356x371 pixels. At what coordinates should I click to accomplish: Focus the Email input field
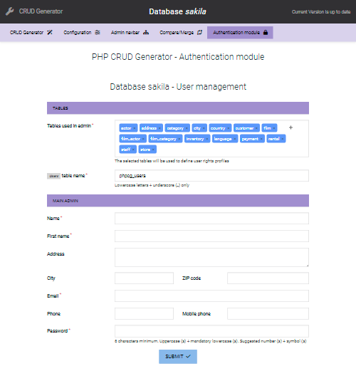[x=211, y=296]
